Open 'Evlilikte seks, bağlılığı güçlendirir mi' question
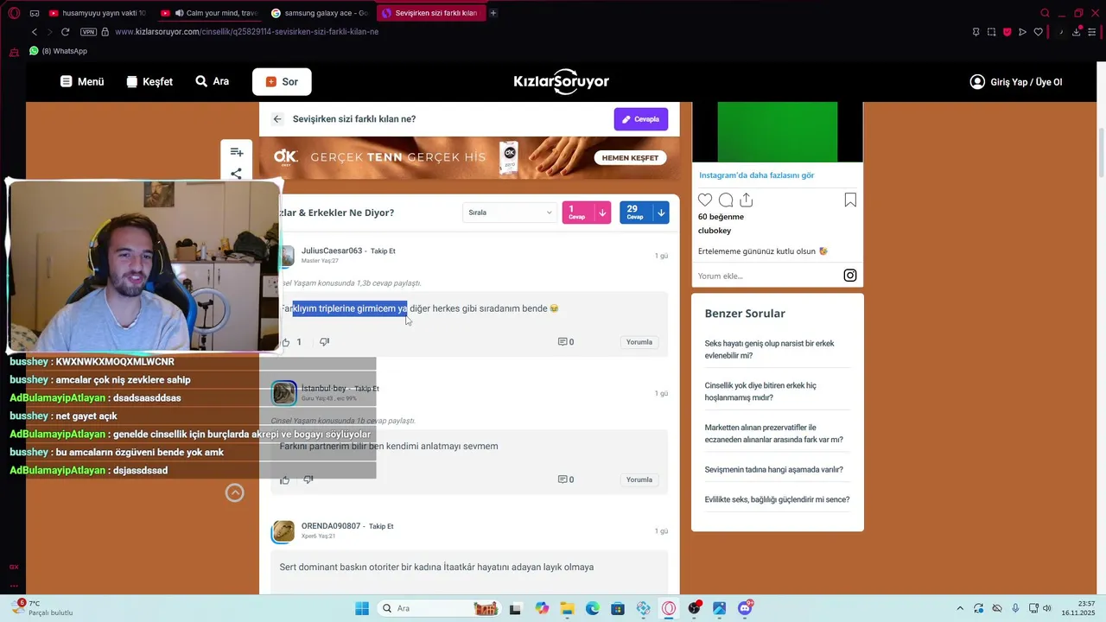This screenshot has height=622, width=1106. point(777,499)
